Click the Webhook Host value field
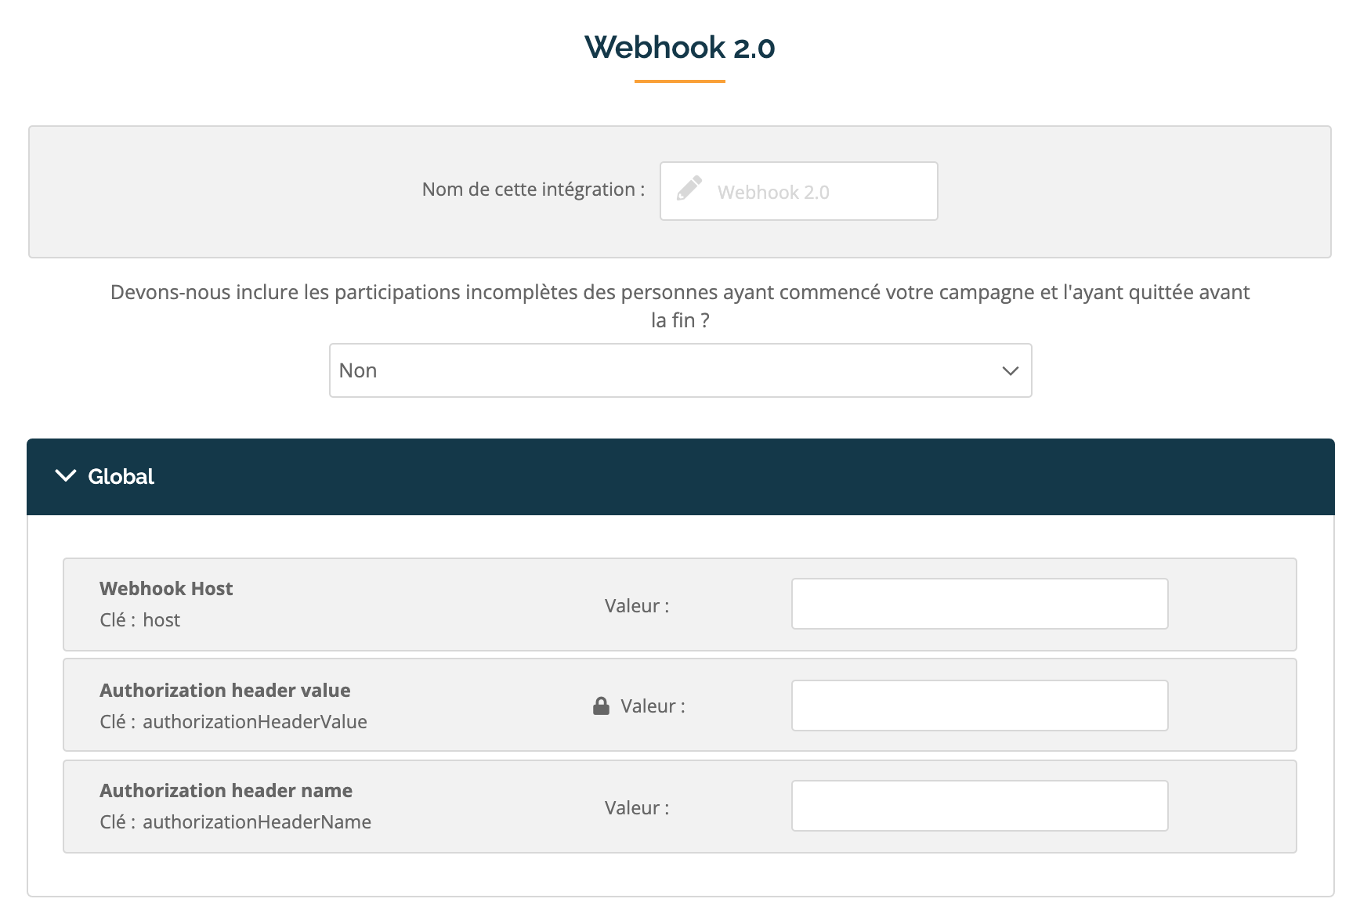The image size is (1360, 924). (x=979, y=604)
